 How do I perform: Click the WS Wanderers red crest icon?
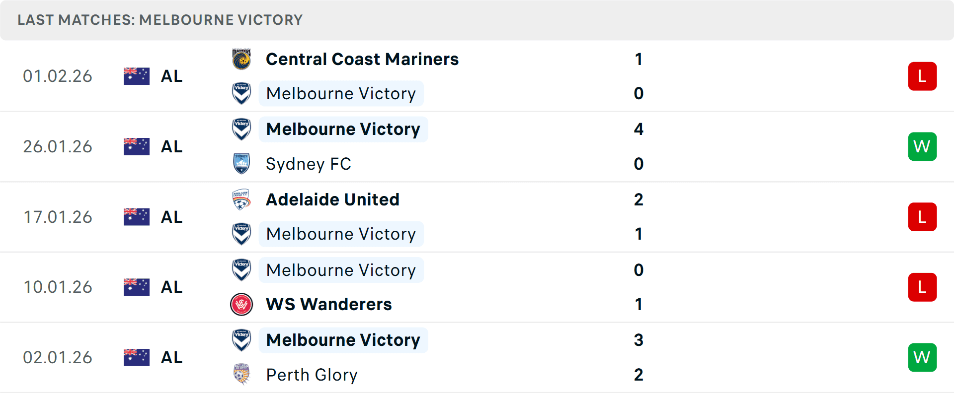pyautogui.click(x=241, y=304)
